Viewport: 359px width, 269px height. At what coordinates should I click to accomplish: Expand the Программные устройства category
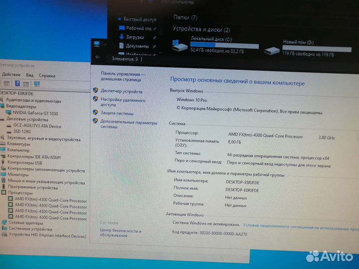click(33, 188)
